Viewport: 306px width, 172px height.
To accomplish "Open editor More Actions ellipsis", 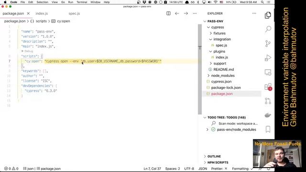I will pos(195,13).
